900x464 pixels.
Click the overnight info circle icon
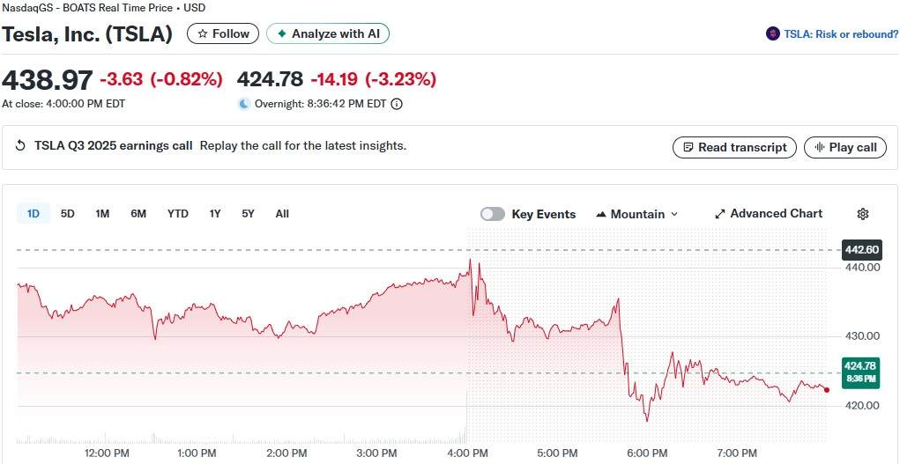click(397, 104)
